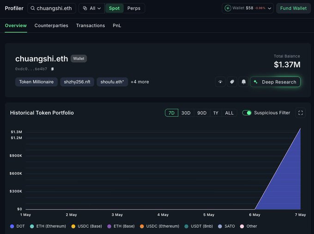This screenshot has height=234, width=314.
Task: Click the 6 May axis label
Action: (x=254, y=215)
